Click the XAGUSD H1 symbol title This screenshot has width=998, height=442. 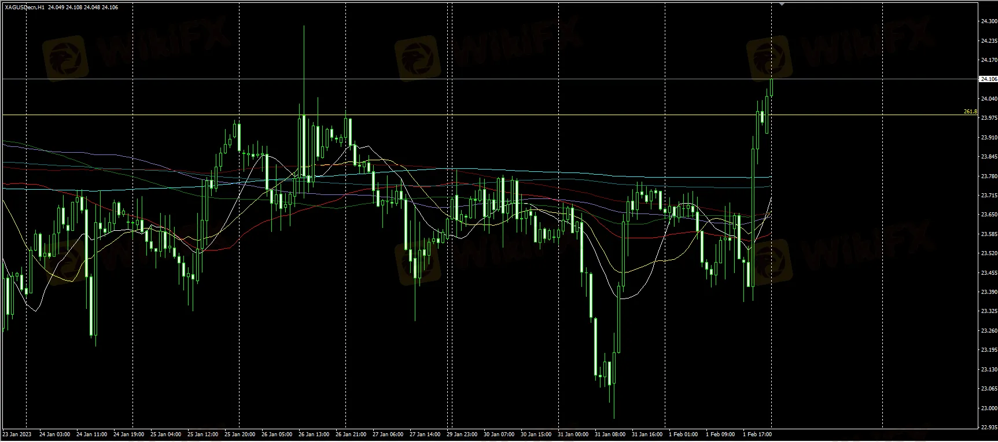click(x=24, y=8)
